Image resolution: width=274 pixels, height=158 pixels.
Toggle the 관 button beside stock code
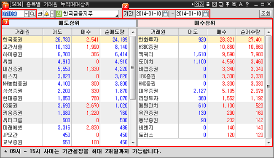coord(40,14)
